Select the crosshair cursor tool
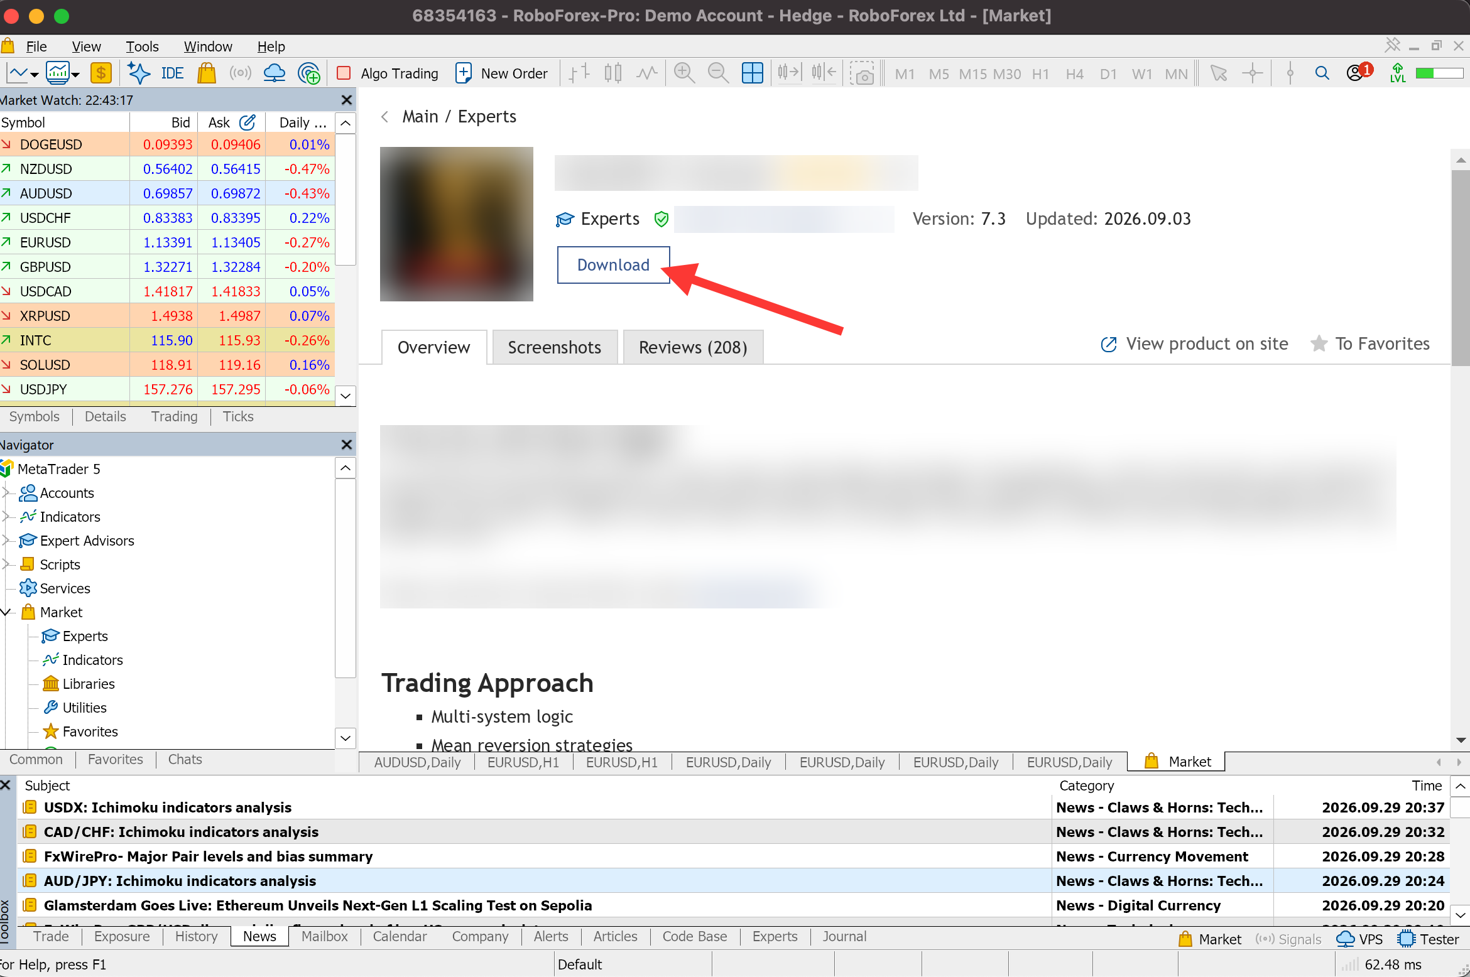The height and width of the screenshot is (977, 1470). point(1253,73)
